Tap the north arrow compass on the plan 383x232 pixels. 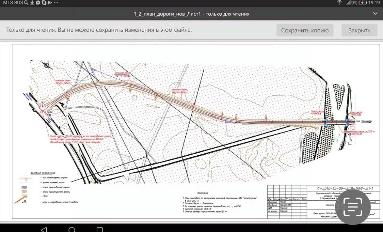47,65
